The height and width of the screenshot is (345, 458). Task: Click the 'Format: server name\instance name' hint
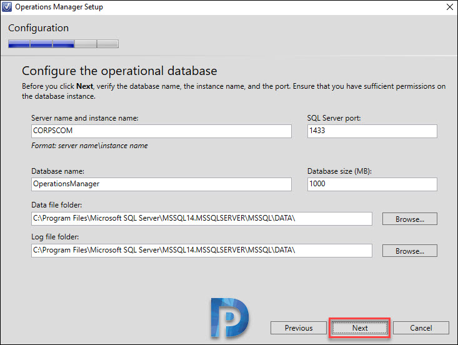pos(89,146)
